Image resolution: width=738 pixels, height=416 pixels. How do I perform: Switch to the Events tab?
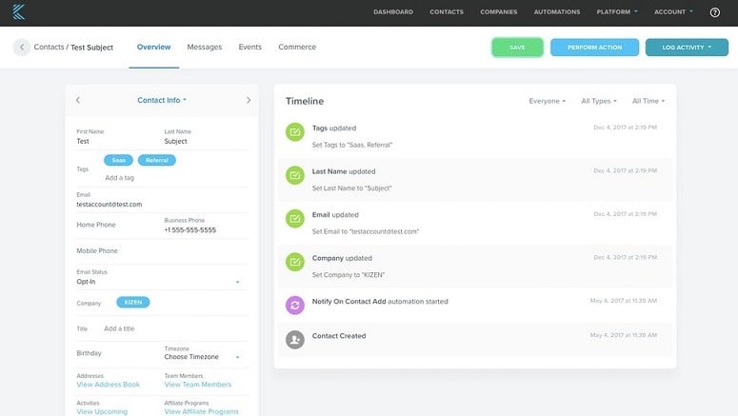(x=249, y=47)
